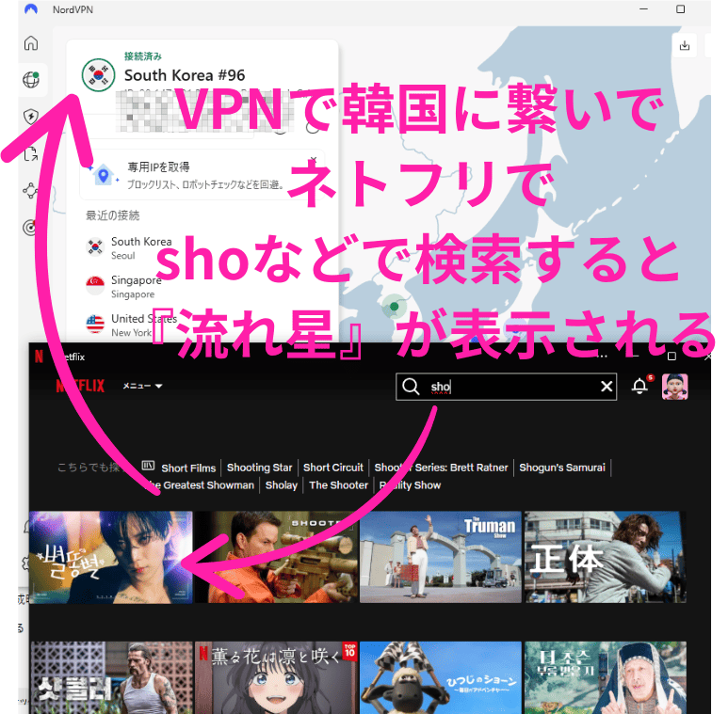Viewport: 728px width, 714px height.
Task: Click the Sholay suggestion link
Action: pos(281,485)
